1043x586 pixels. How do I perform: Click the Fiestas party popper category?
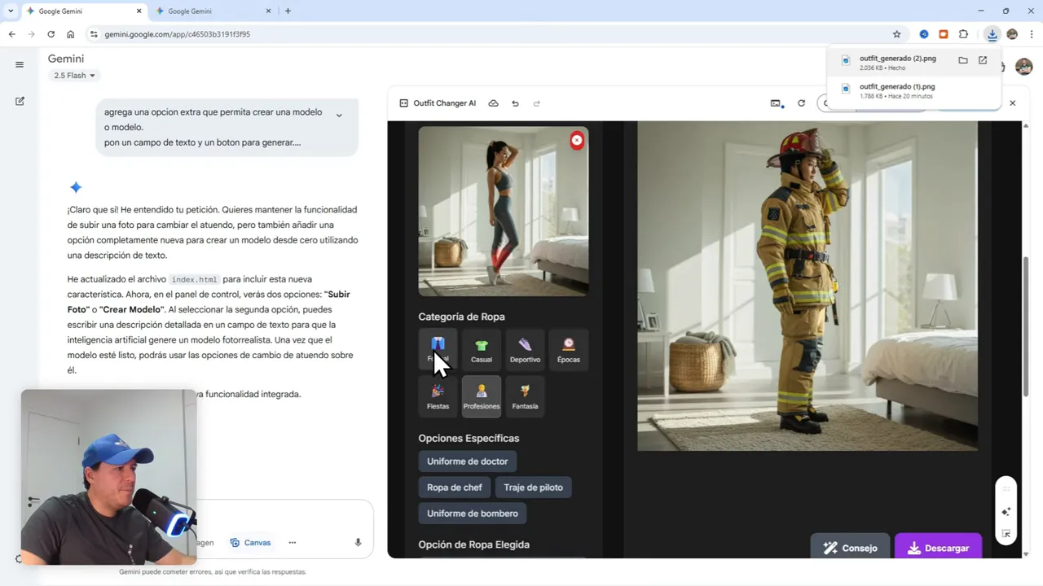pos(438,396)
